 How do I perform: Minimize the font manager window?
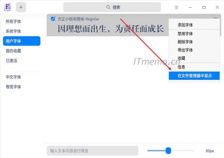tap(190, 7)
